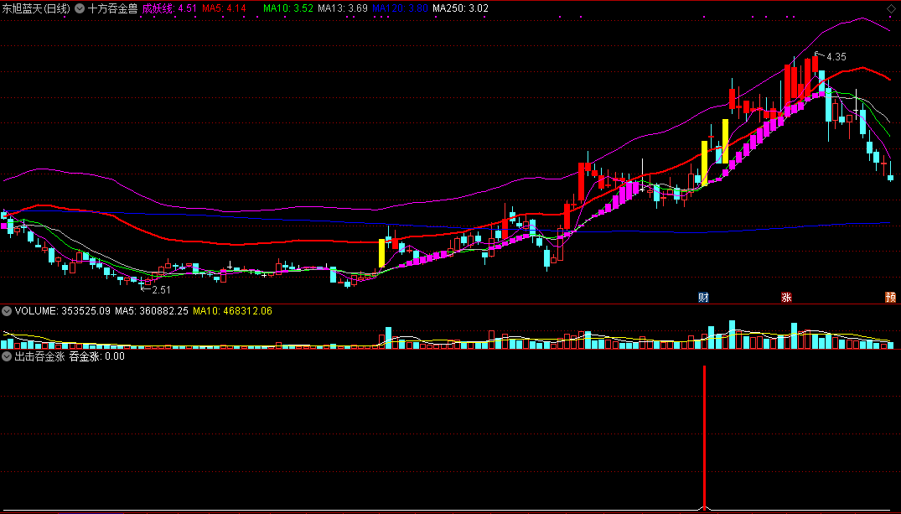
Task: Expand the VOLUME panel indicator dropdown
Action: [x=7, y=311]
